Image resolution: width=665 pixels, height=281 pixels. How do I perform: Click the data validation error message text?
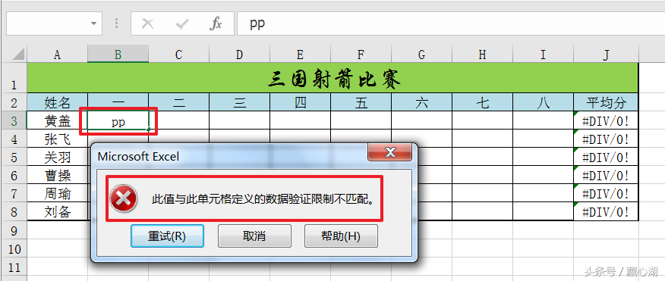[x=263, y=199]
